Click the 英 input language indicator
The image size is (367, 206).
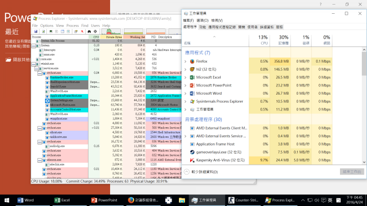pos(330,200)
